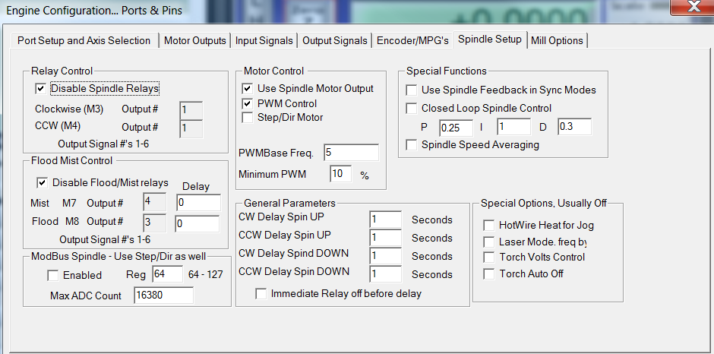The image size is (714, 354).
Task: Enable Closed Loop Spindle Control
Action: (412, 109)
